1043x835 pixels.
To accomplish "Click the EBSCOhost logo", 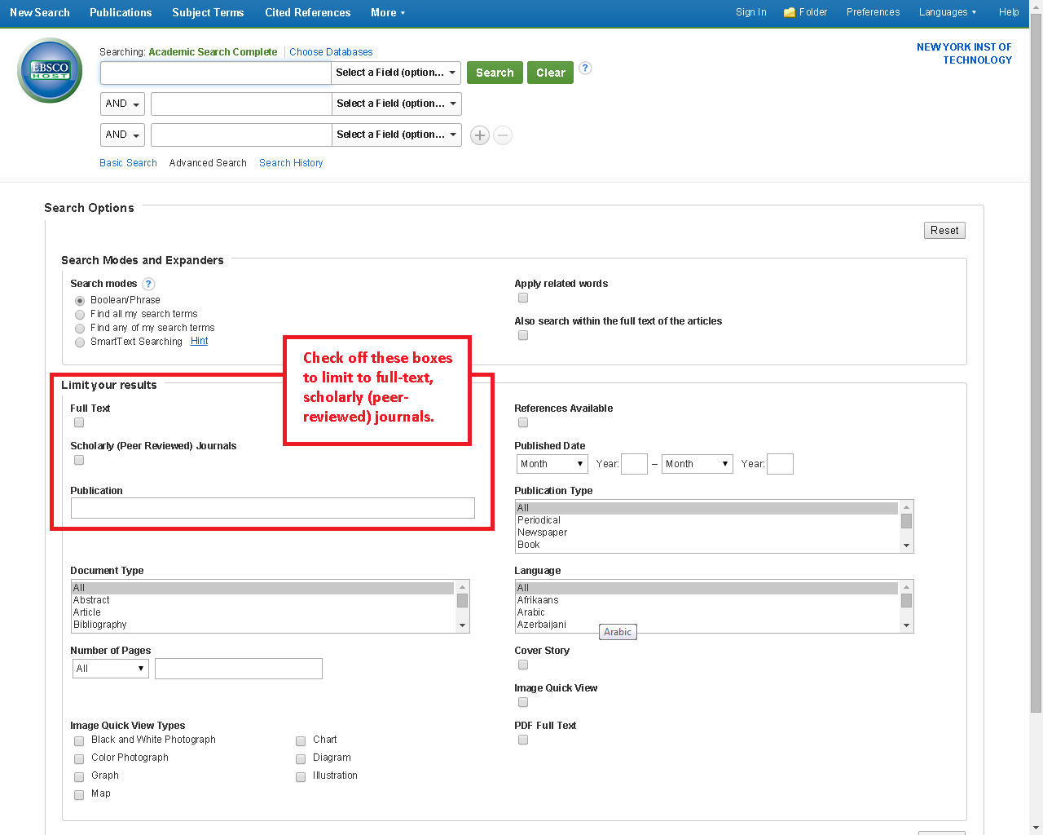I will click(50, 70).
